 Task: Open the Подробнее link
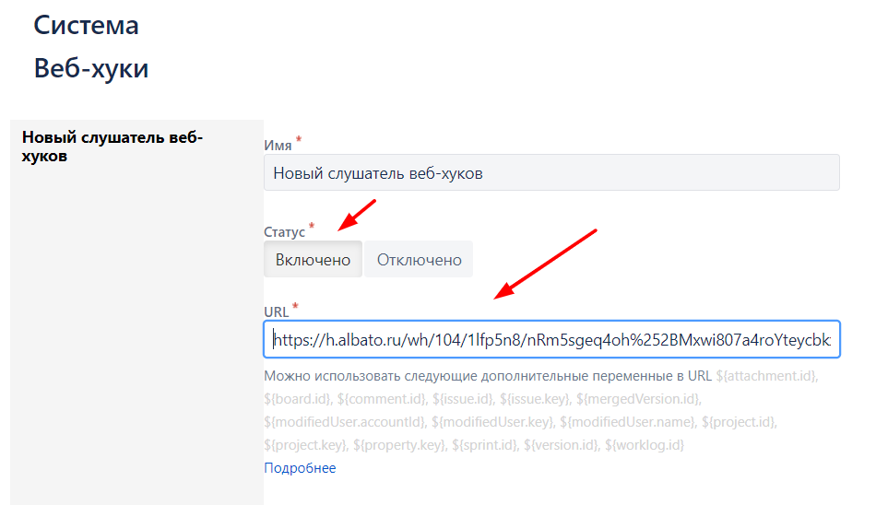click(x=300, y=468)
